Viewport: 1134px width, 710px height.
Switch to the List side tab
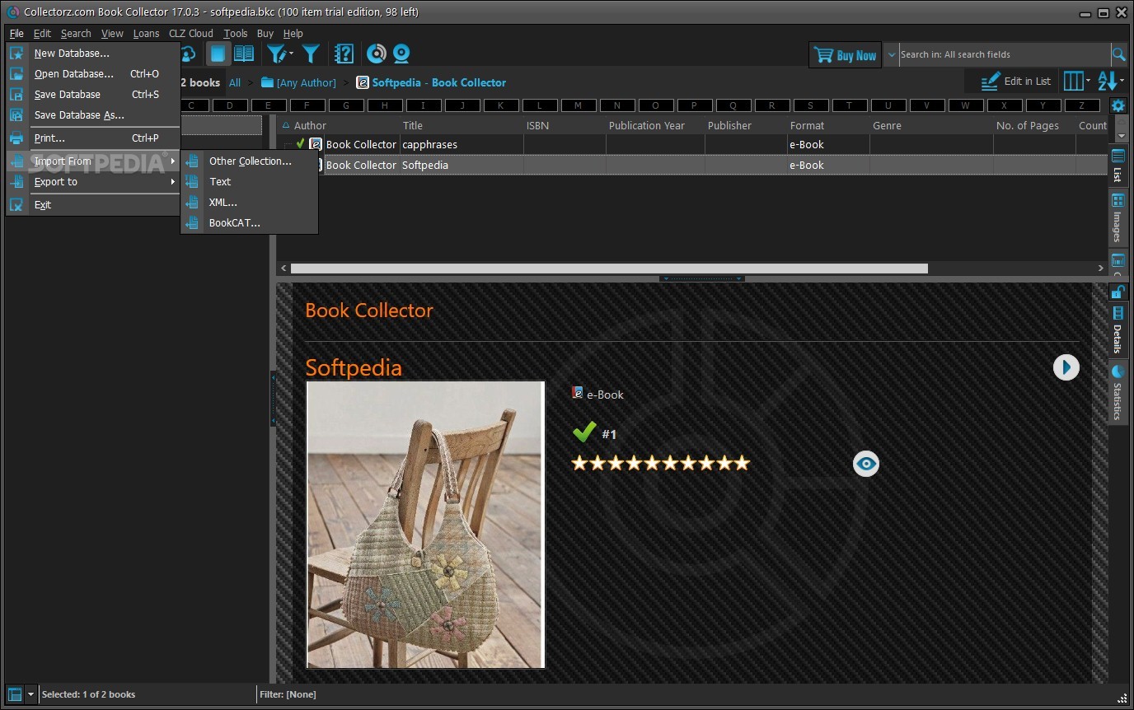pos(1118,166)
